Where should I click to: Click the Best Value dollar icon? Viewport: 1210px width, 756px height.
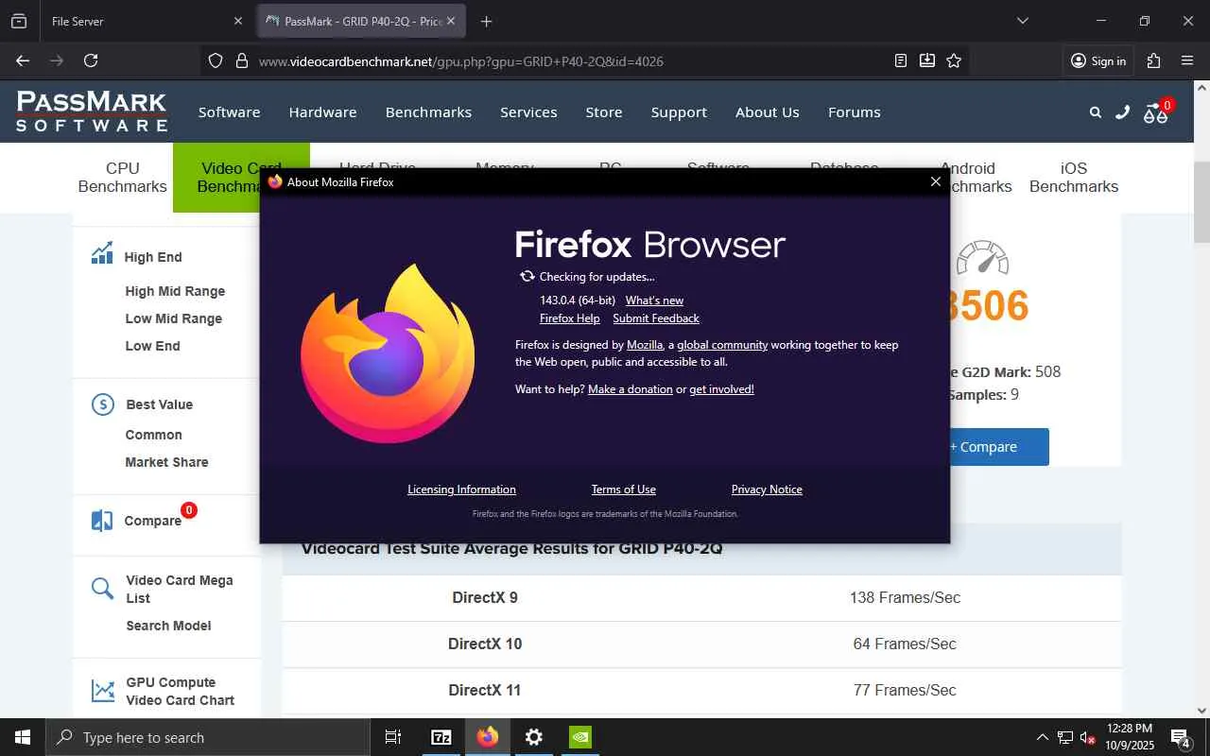coord(102,404)
